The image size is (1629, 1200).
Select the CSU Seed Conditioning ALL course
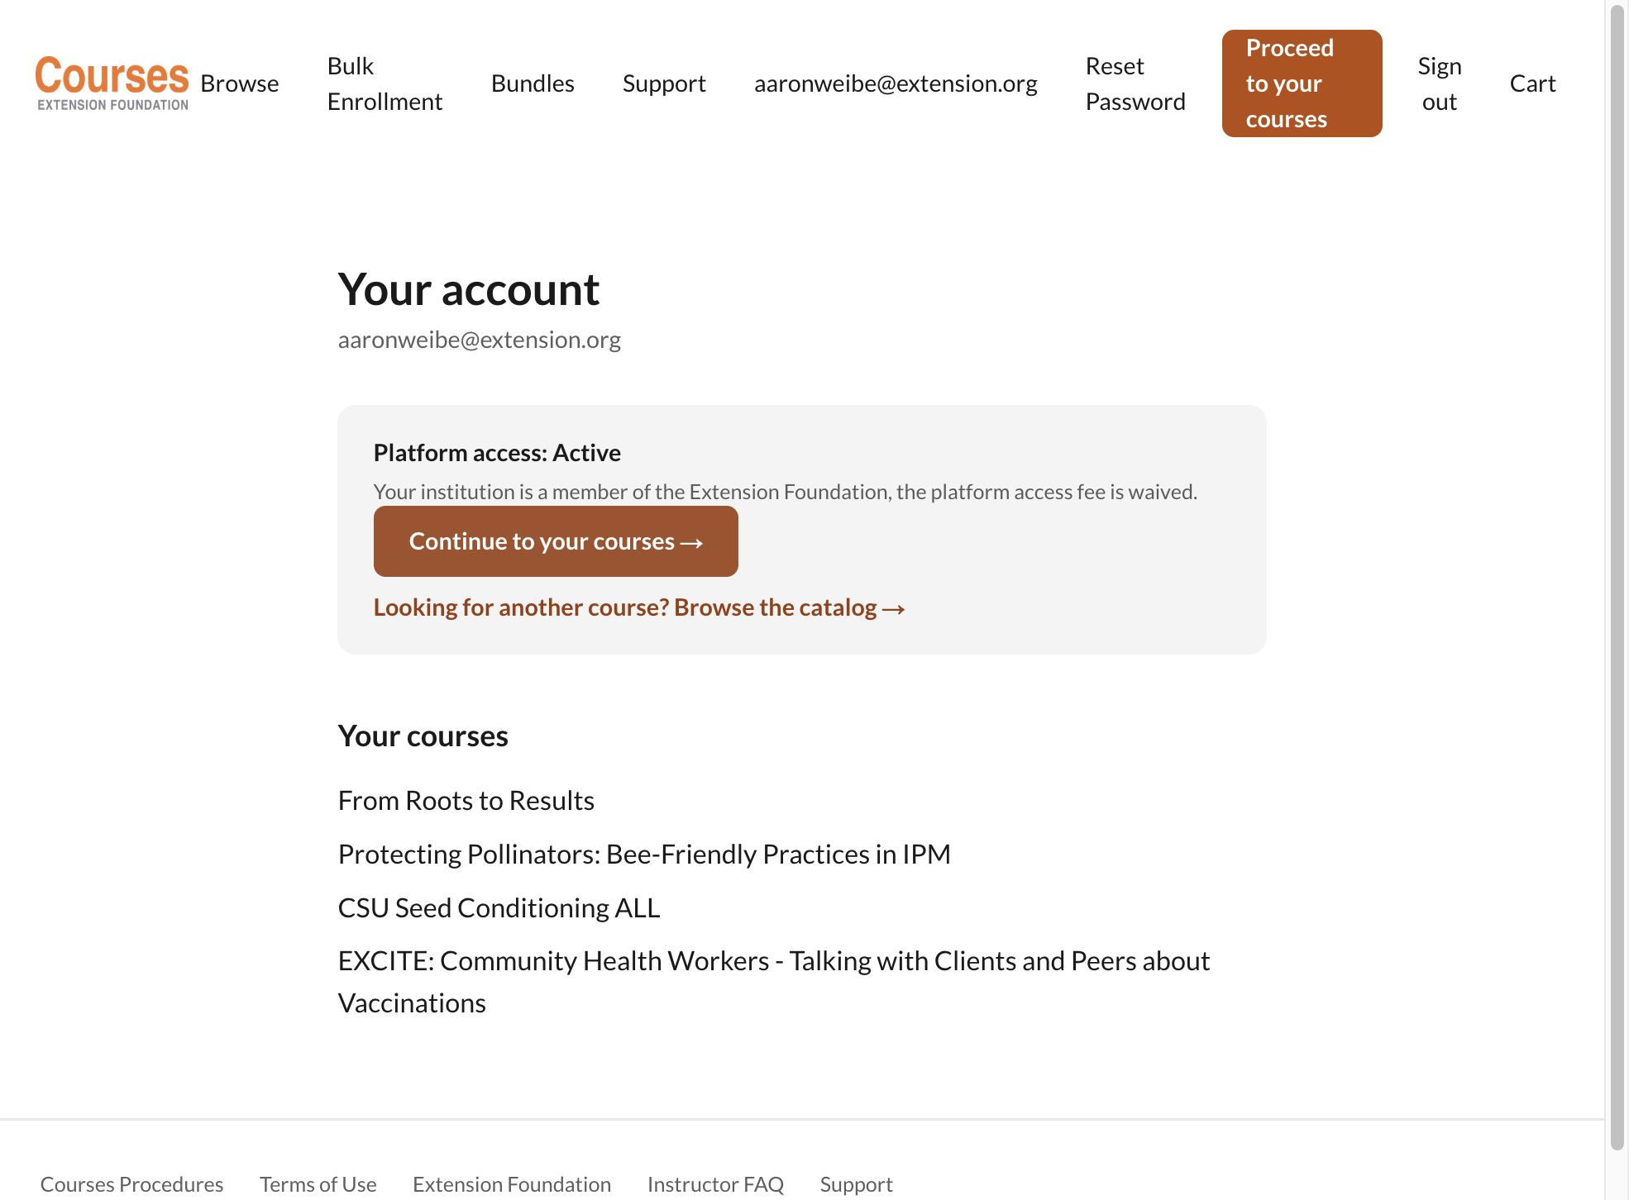[x=499, y=907]
